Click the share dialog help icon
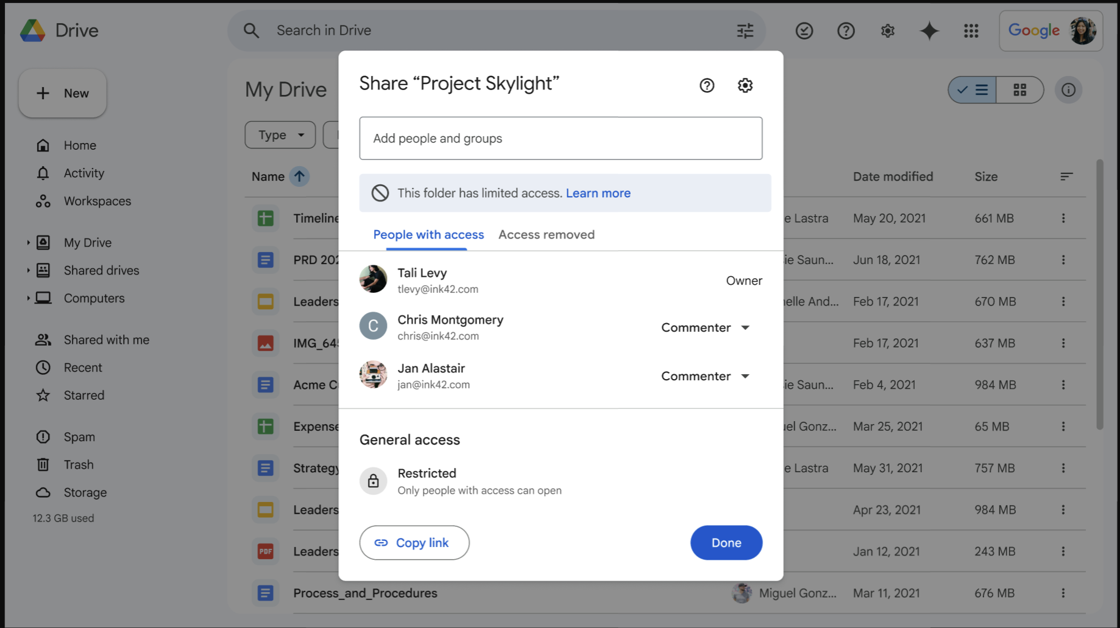This screenshot has height=628, width=1120. [x=706, y=85]
